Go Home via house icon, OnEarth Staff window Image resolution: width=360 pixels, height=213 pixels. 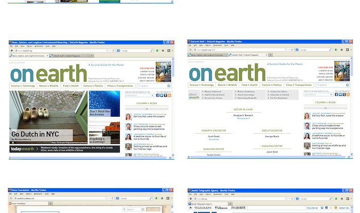coord(341,50)
